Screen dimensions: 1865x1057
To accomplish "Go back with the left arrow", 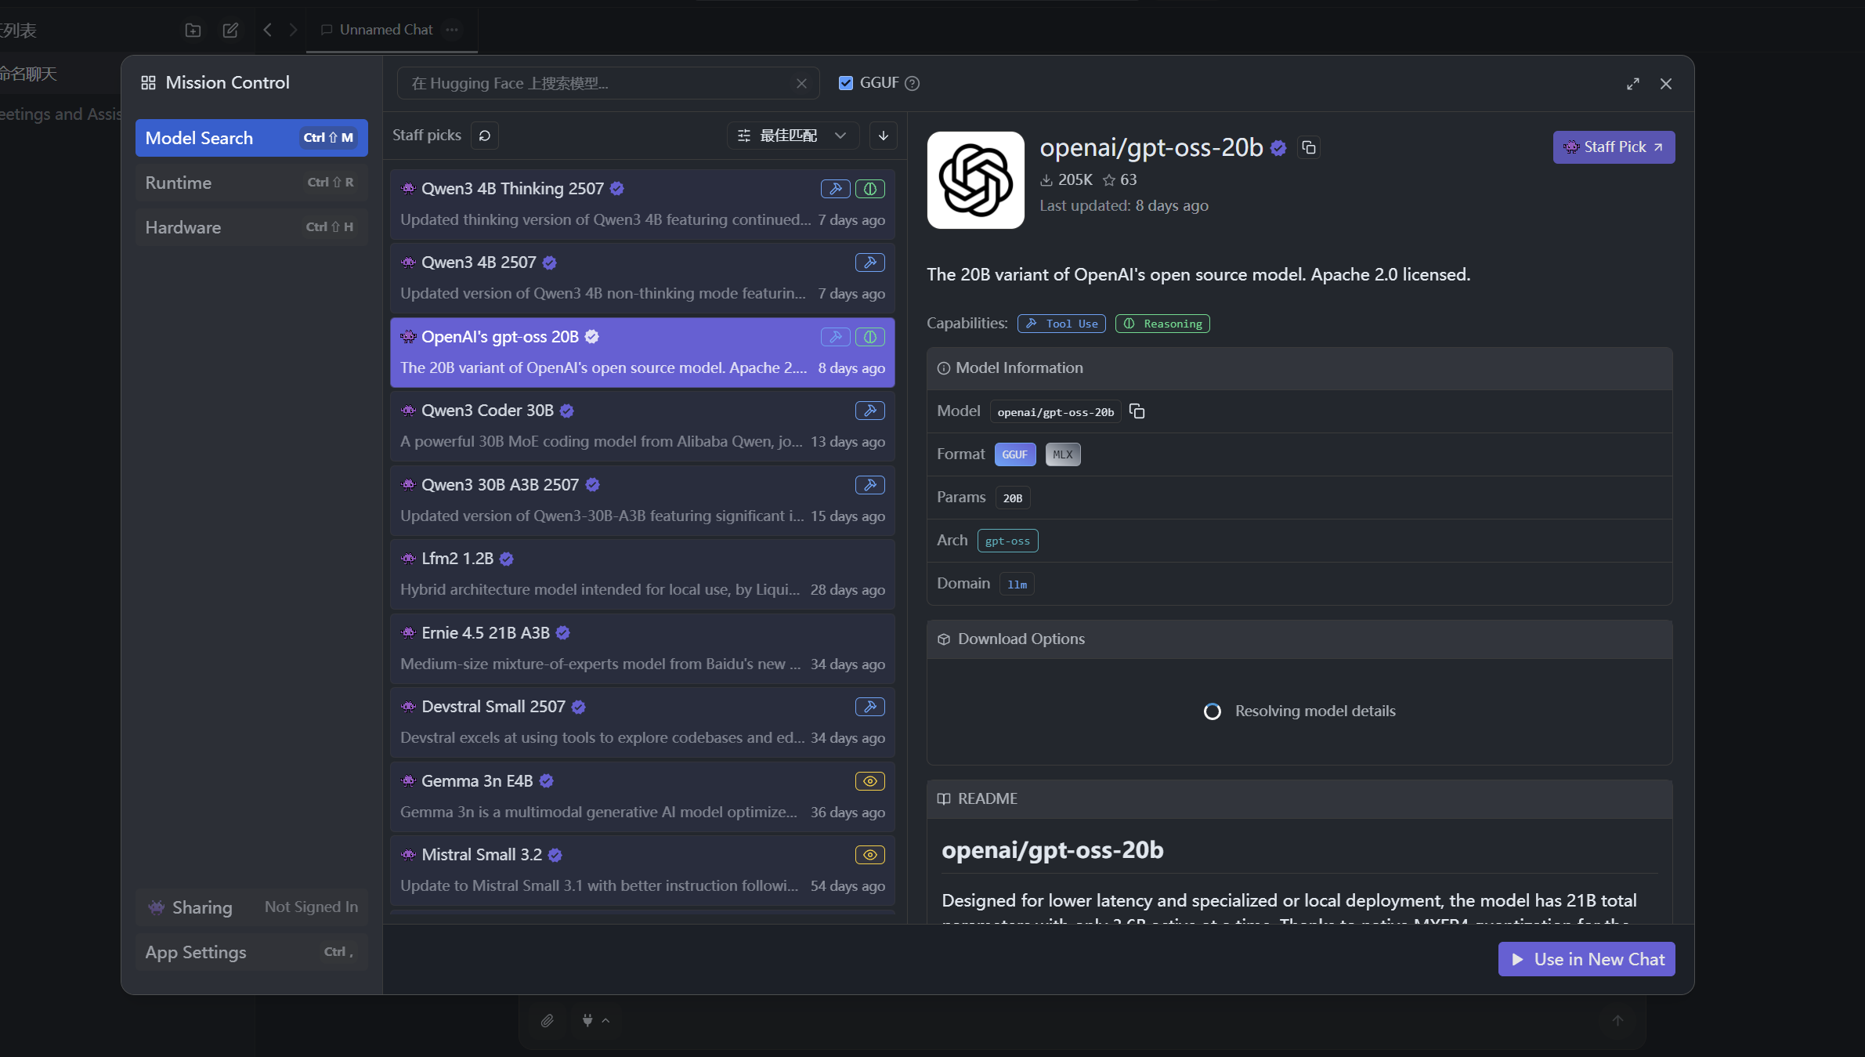I will pyautogui.click(x=268, y=30).
